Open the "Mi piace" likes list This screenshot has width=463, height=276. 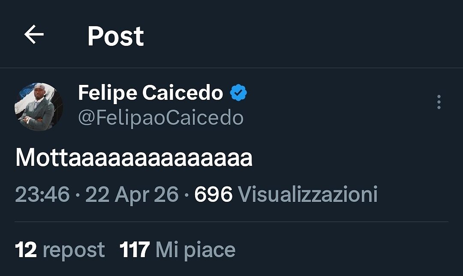195,250
